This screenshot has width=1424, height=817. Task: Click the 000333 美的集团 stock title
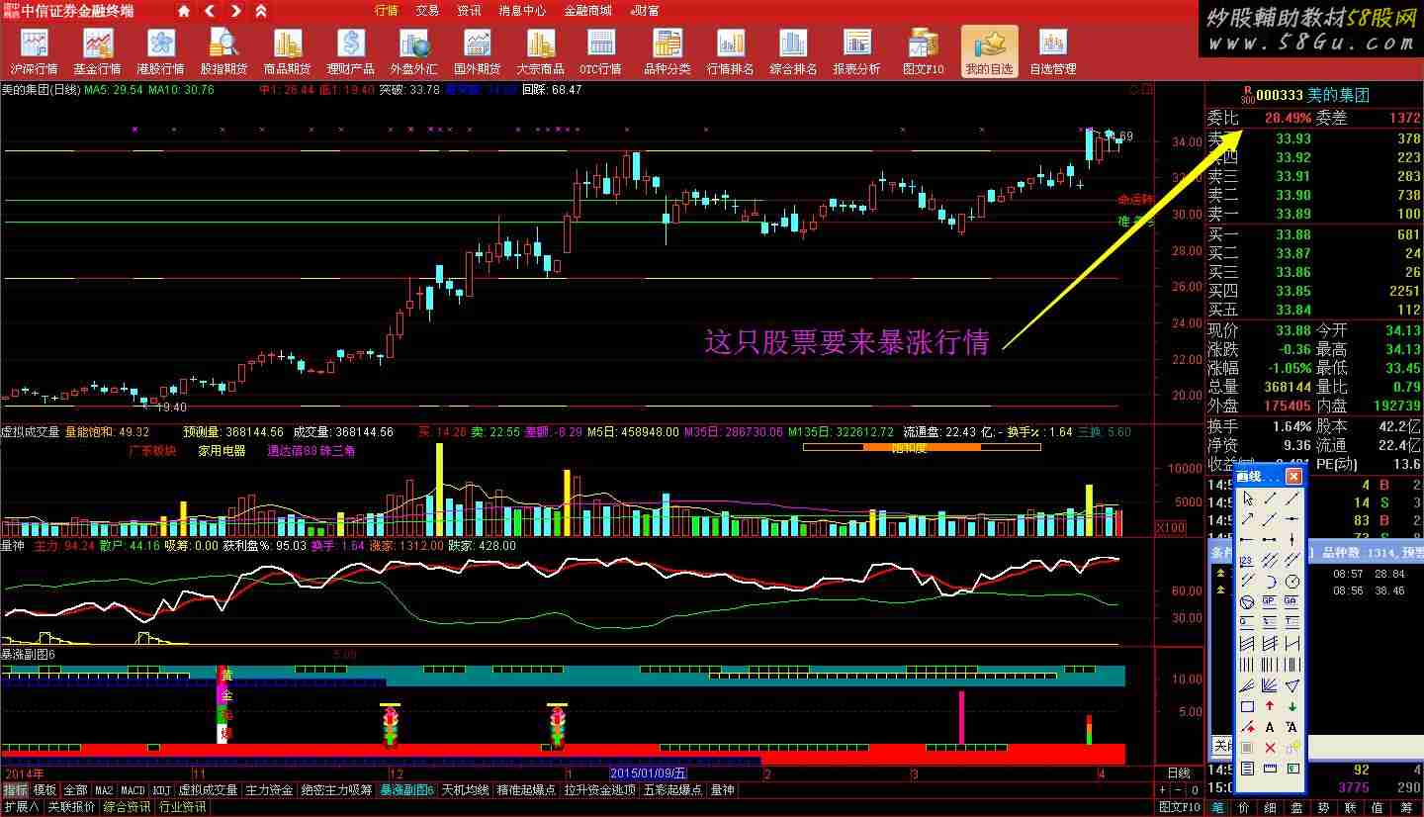coord(1312,95)
